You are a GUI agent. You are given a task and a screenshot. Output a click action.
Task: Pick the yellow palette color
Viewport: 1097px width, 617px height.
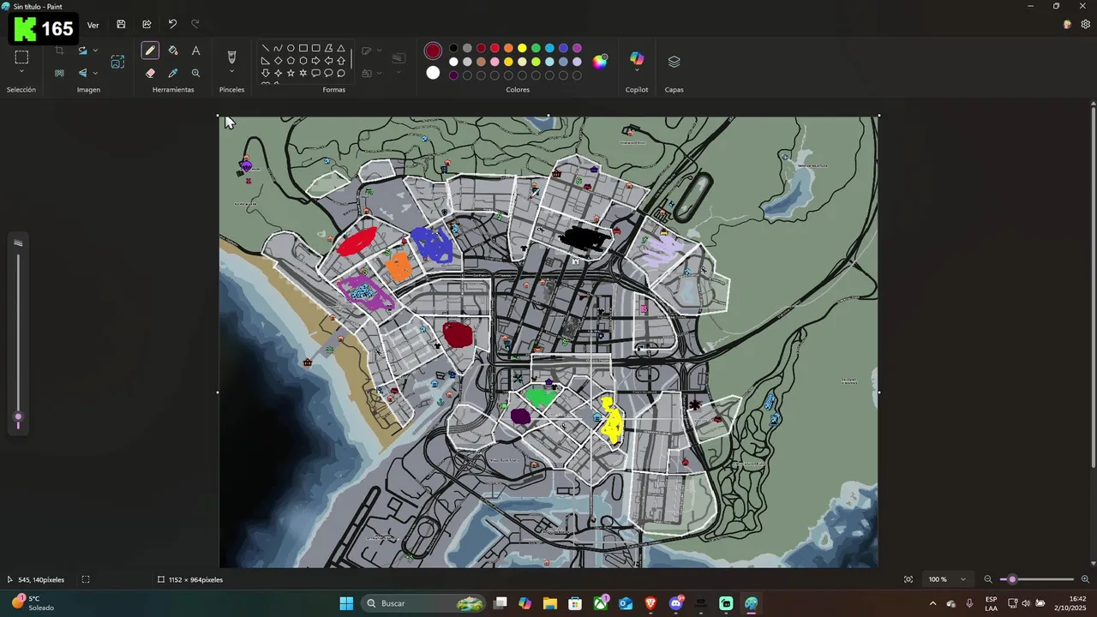point(522,48)
